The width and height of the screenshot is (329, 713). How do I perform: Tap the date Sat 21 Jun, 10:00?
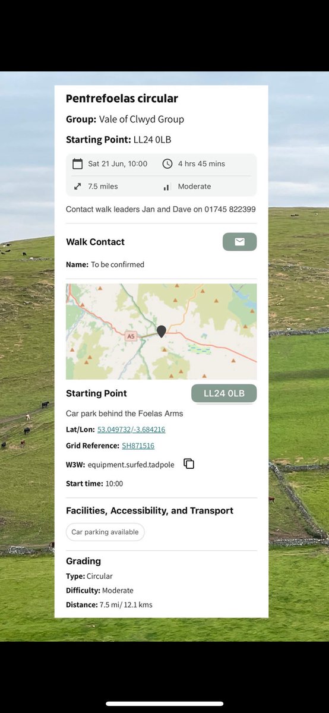point(118,163)
